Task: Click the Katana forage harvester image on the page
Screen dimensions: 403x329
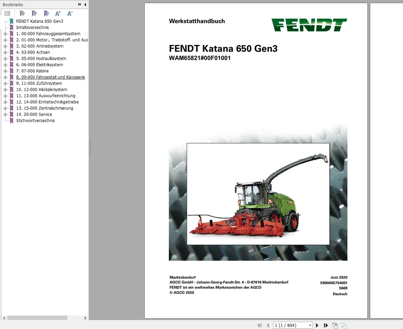Action: [x=258, y=194]
